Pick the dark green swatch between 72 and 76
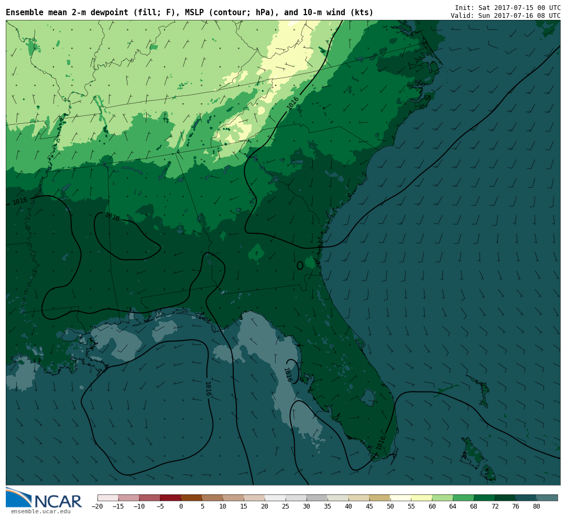 (x=505, y=498)
